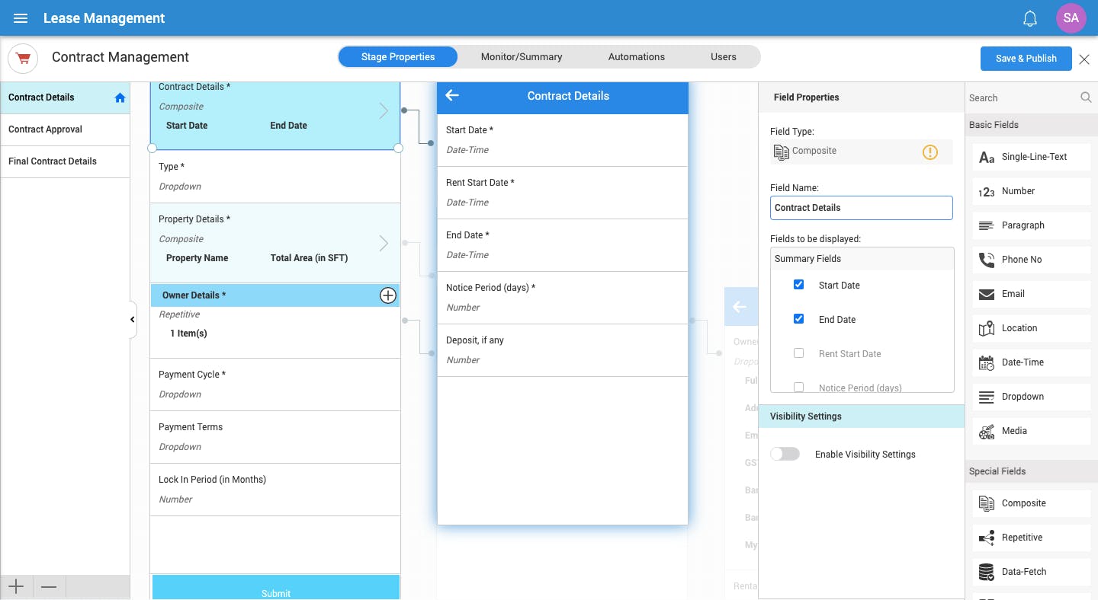Viewport: 1098px width, 600px height.
Task: Pick the Composite special field icon
Action: click(987, 503)
